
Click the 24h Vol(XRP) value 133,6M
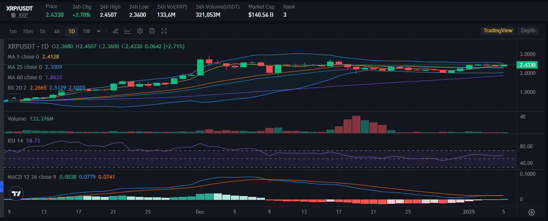(x=166, y=15)
